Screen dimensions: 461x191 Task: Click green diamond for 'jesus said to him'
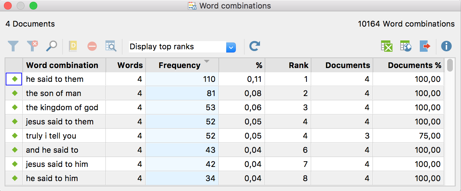point(15,164)
